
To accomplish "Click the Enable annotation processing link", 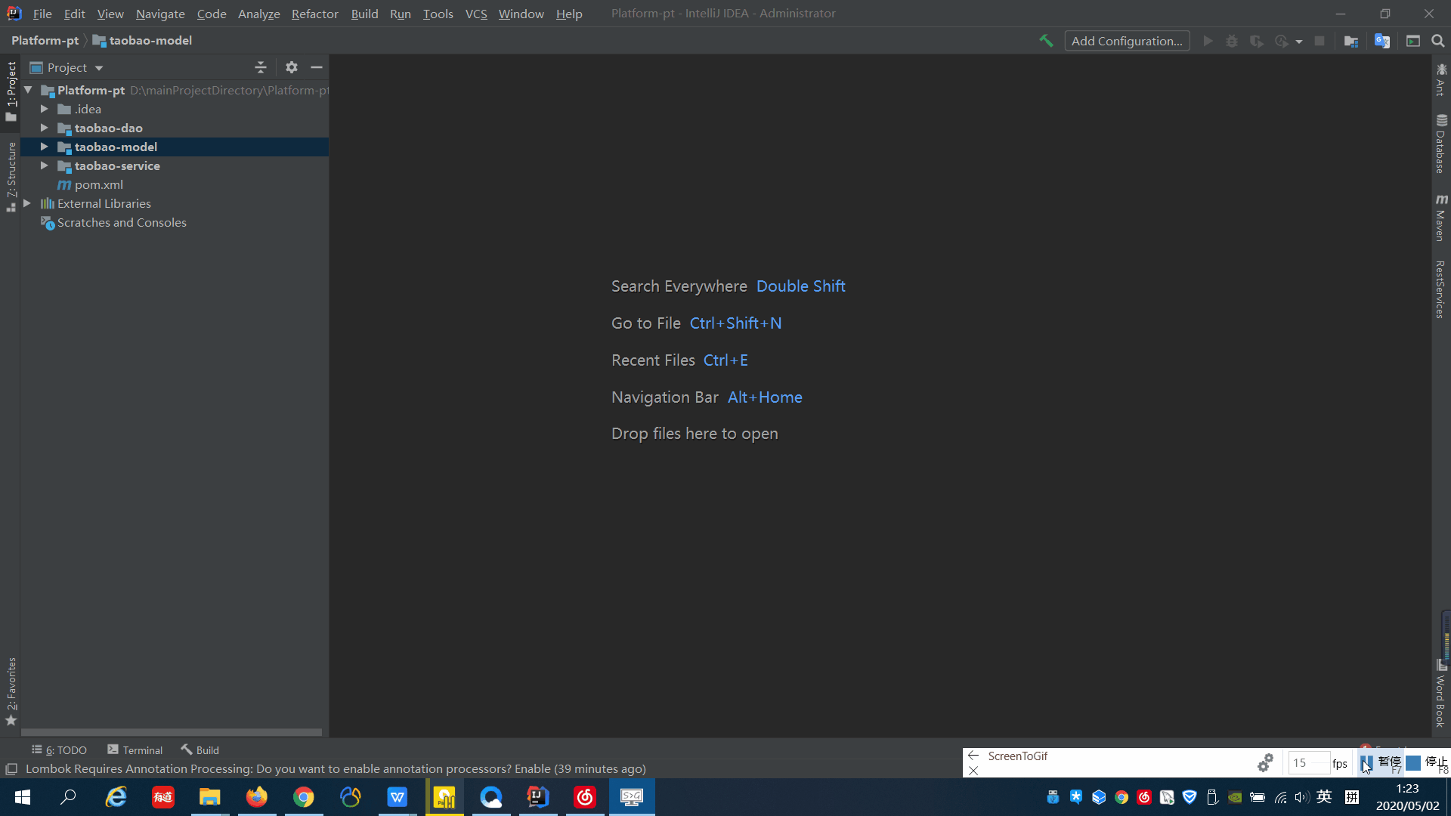I will 533,768.
